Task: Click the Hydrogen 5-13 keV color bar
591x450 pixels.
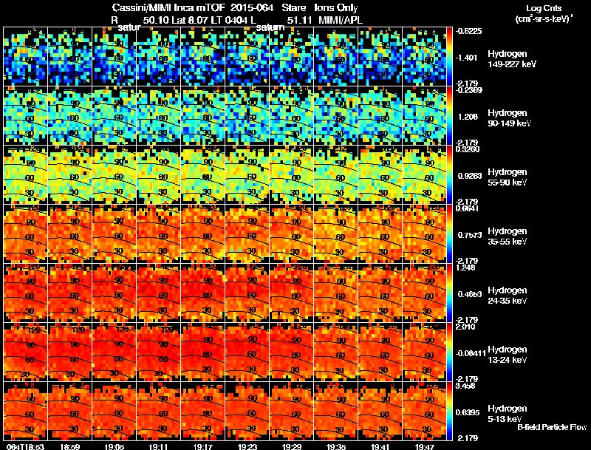Action: tap(450, 412)
